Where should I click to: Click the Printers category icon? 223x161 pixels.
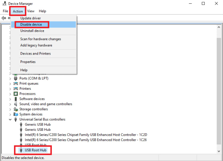pyautogui.click(x=16, y=89)
